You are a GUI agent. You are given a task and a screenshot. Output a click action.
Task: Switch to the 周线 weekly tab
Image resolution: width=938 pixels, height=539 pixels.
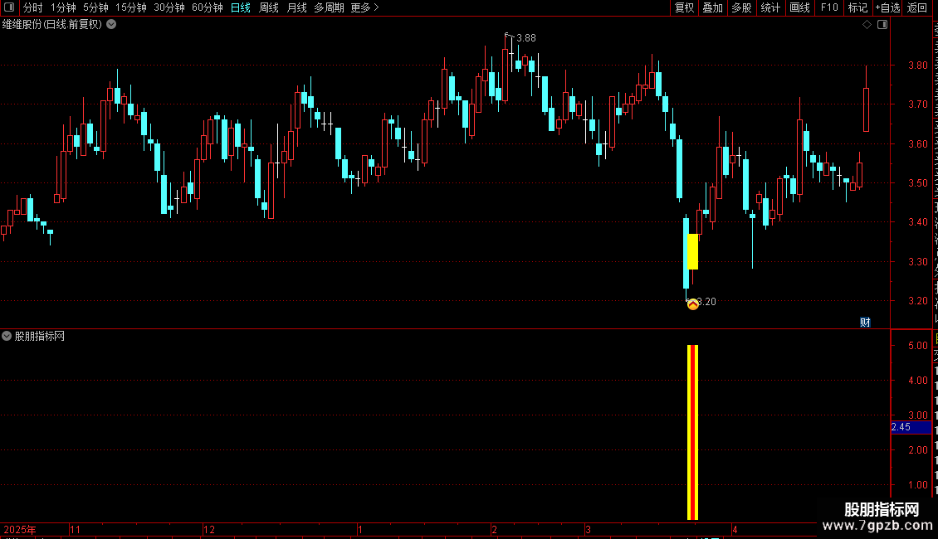point(269,7)
